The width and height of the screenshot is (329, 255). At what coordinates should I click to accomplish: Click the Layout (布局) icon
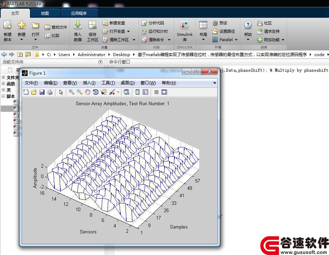203,25
